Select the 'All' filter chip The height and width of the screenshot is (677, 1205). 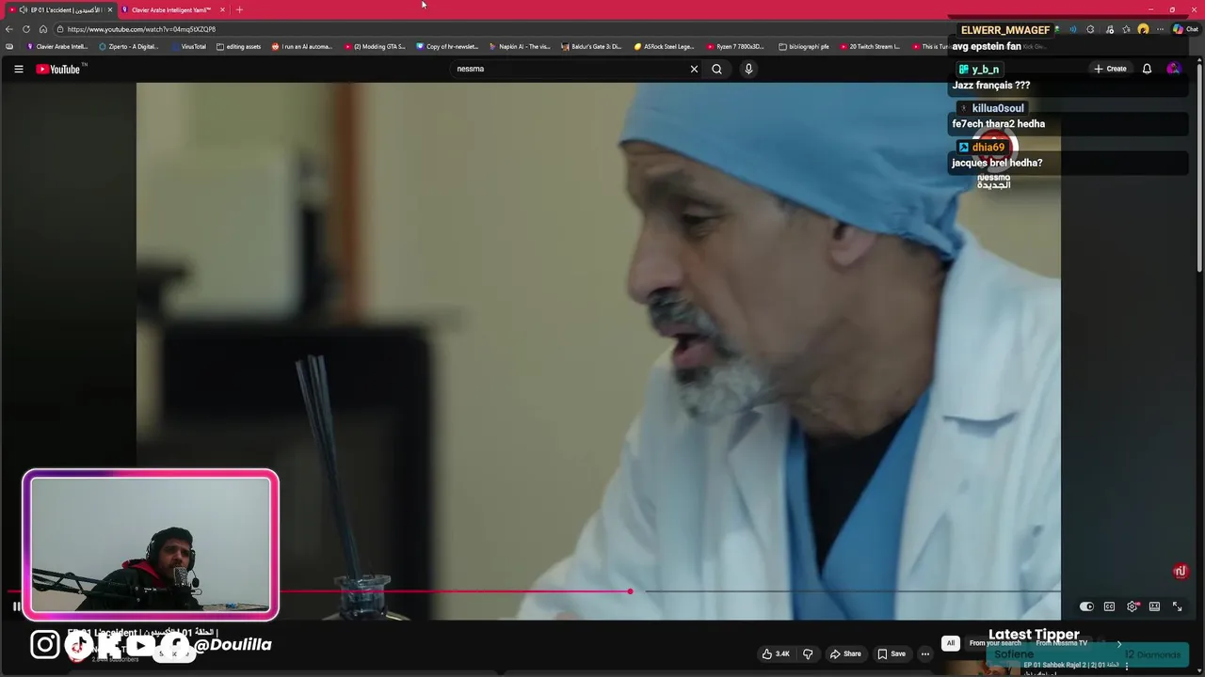point(951,643)
